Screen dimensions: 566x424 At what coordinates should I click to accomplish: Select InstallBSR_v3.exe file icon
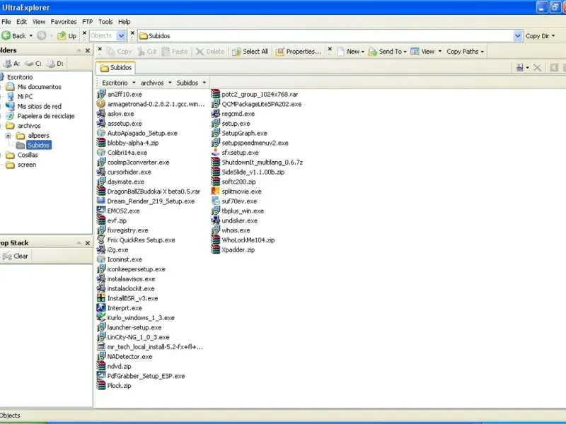coord(101,298)
